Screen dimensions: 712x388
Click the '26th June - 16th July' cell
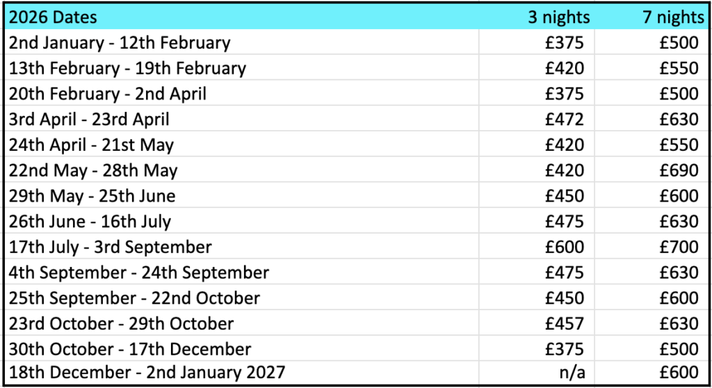(90, 222)
